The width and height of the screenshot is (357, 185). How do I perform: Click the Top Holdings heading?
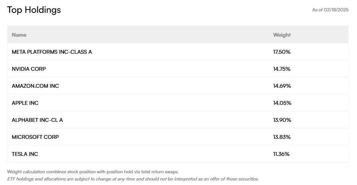pos(34,10)
